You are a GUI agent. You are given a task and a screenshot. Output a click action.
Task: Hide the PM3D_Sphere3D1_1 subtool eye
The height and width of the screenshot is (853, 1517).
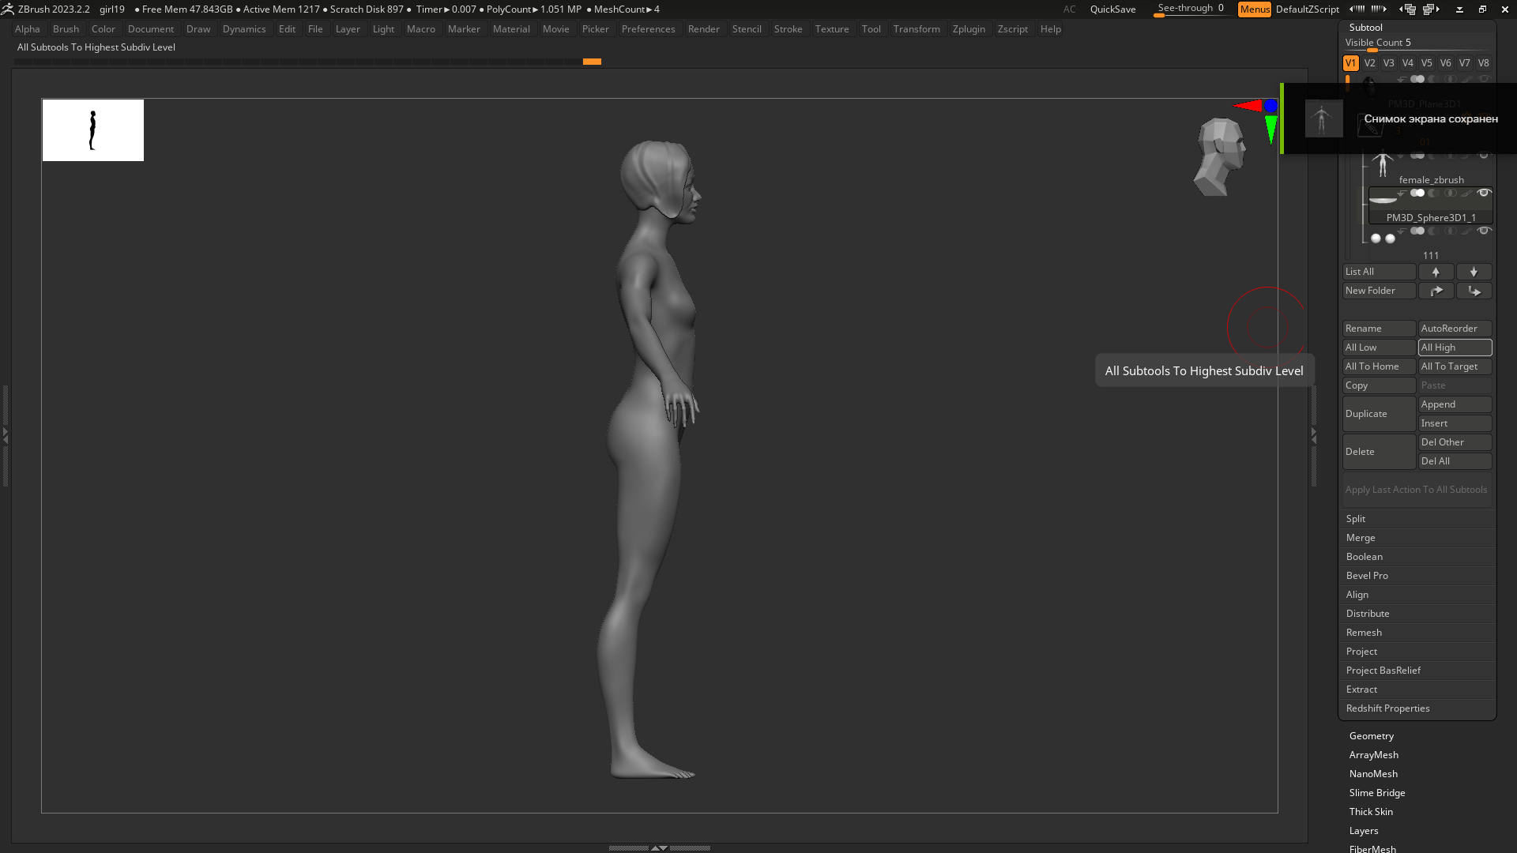pyautogui.click(x=1484, y=193)
